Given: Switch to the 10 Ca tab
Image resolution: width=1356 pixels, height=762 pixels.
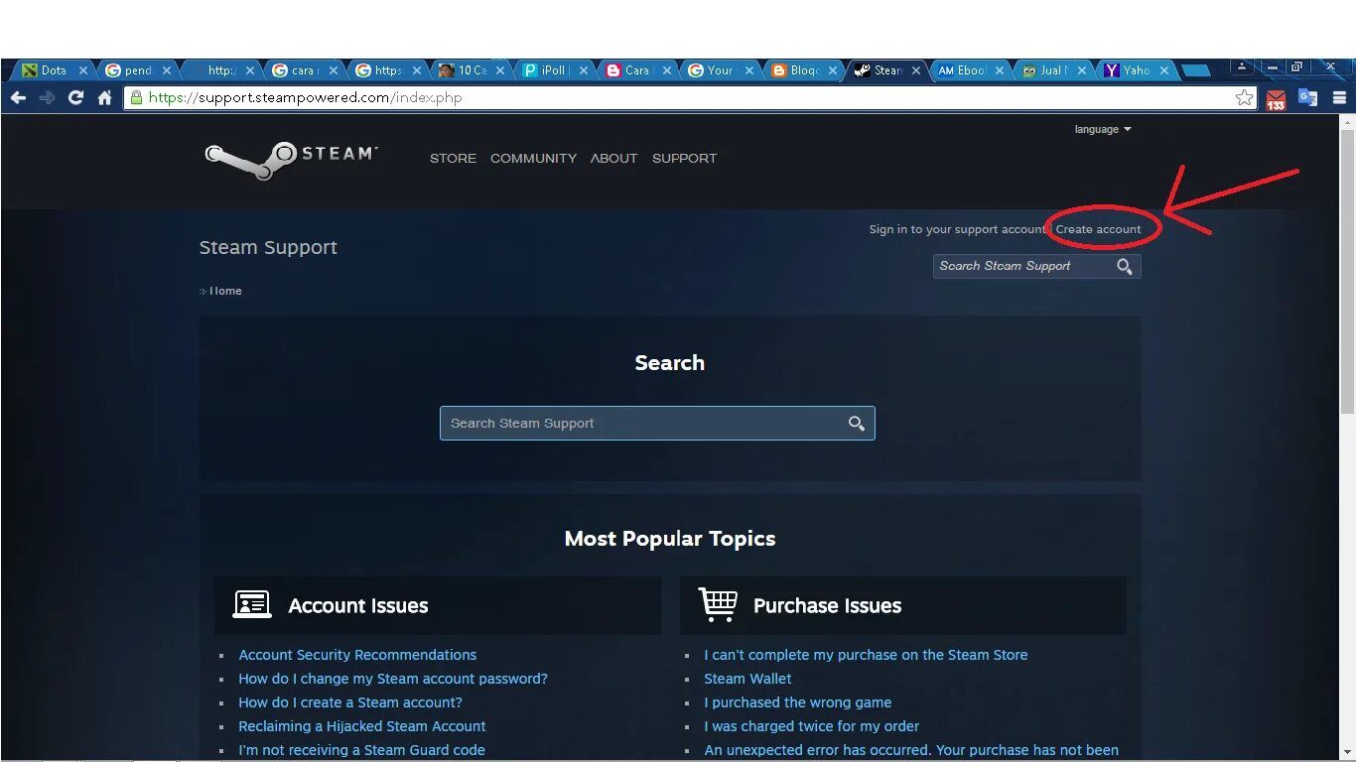Looking at the screenshot, I should (x=471, y=70).
